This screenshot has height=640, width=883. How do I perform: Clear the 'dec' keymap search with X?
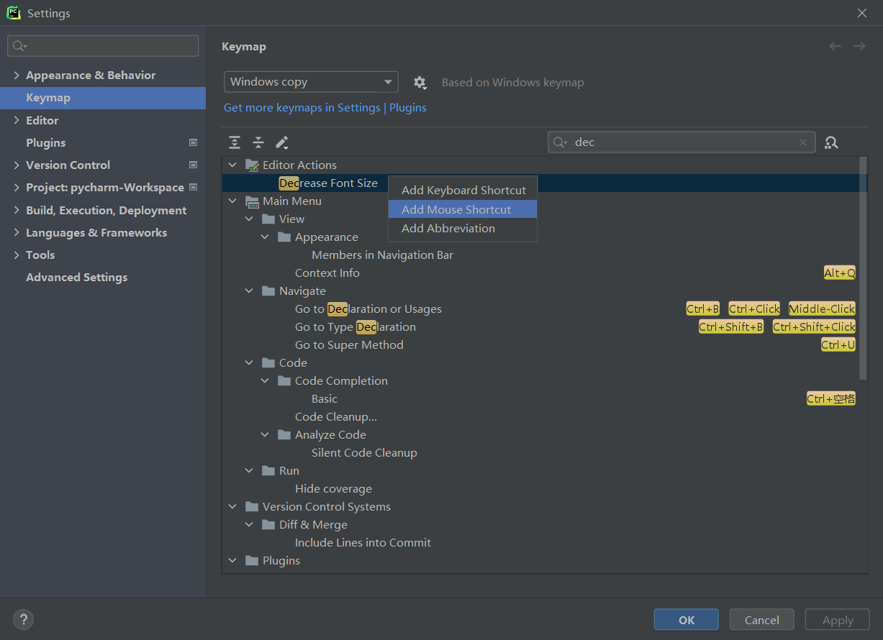coord(803,142)
